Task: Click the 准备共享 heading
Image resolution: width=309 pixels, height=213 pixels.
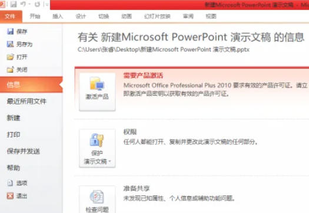Action: coord(137,188)
